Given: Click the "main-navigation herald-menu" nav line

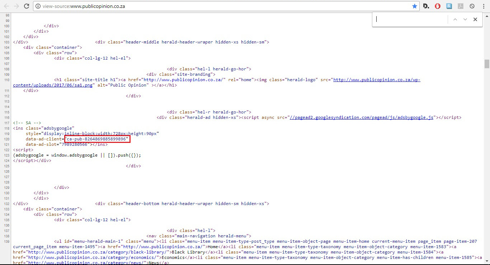Looking at the screenshot, I should 199,236.
